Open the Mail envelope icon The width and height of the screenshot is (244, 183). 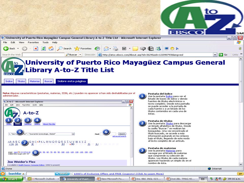tap(106, 49)
